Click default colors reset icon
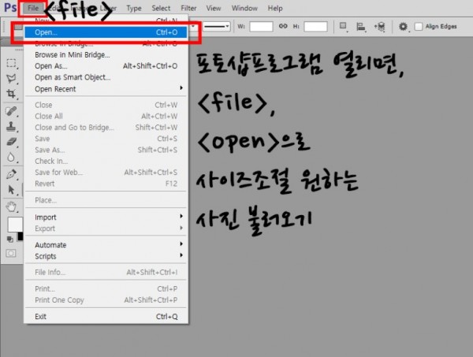 point(10,240)
